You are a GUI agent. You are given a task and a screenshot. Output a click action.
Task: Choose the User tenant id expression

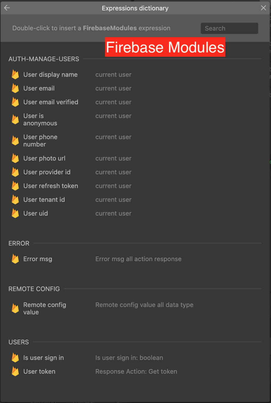point(44,200)
